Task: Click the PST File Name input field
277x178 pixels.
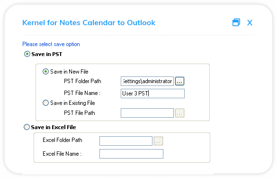Action: [152, 94]
